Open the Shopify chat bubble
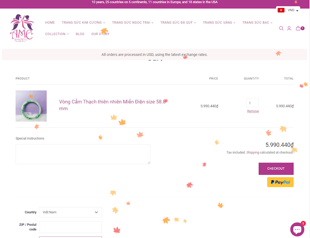The image size is (310, 238). [297, 229]
